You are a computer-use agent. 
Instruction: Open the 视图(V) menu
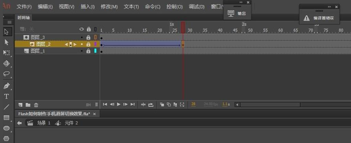click(67, 7)
